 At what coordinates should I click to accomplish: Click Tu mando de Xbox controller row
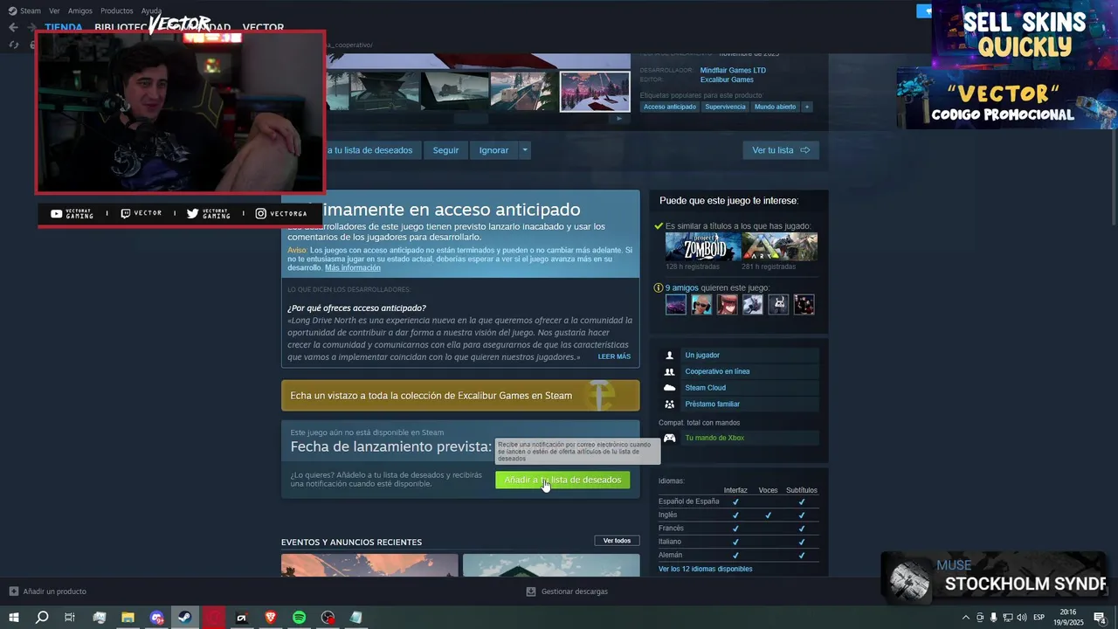[739, 438]
